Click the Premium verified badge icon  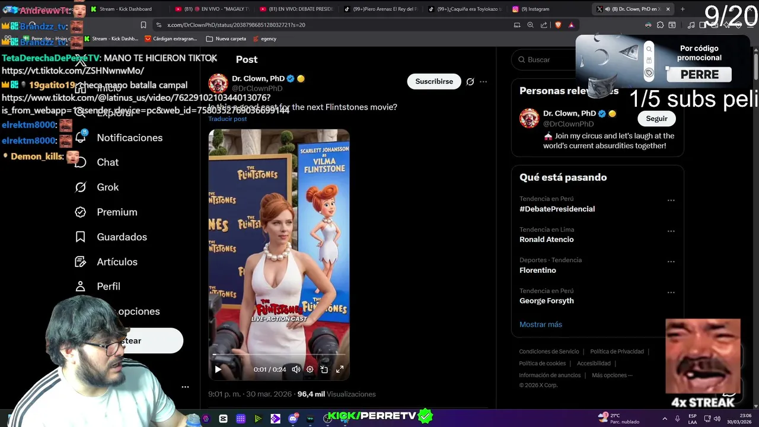[81, 212]
